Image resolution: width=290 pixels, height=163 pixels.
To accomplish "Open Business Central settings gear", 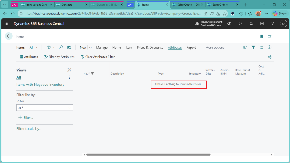I will 262,24.
